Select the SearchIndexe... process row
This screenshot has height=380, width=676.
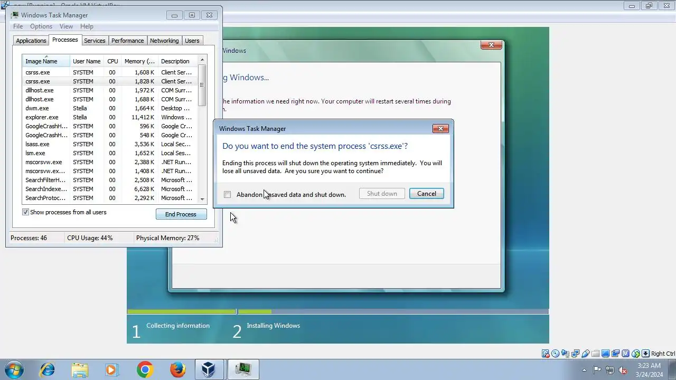click(110, 189)
